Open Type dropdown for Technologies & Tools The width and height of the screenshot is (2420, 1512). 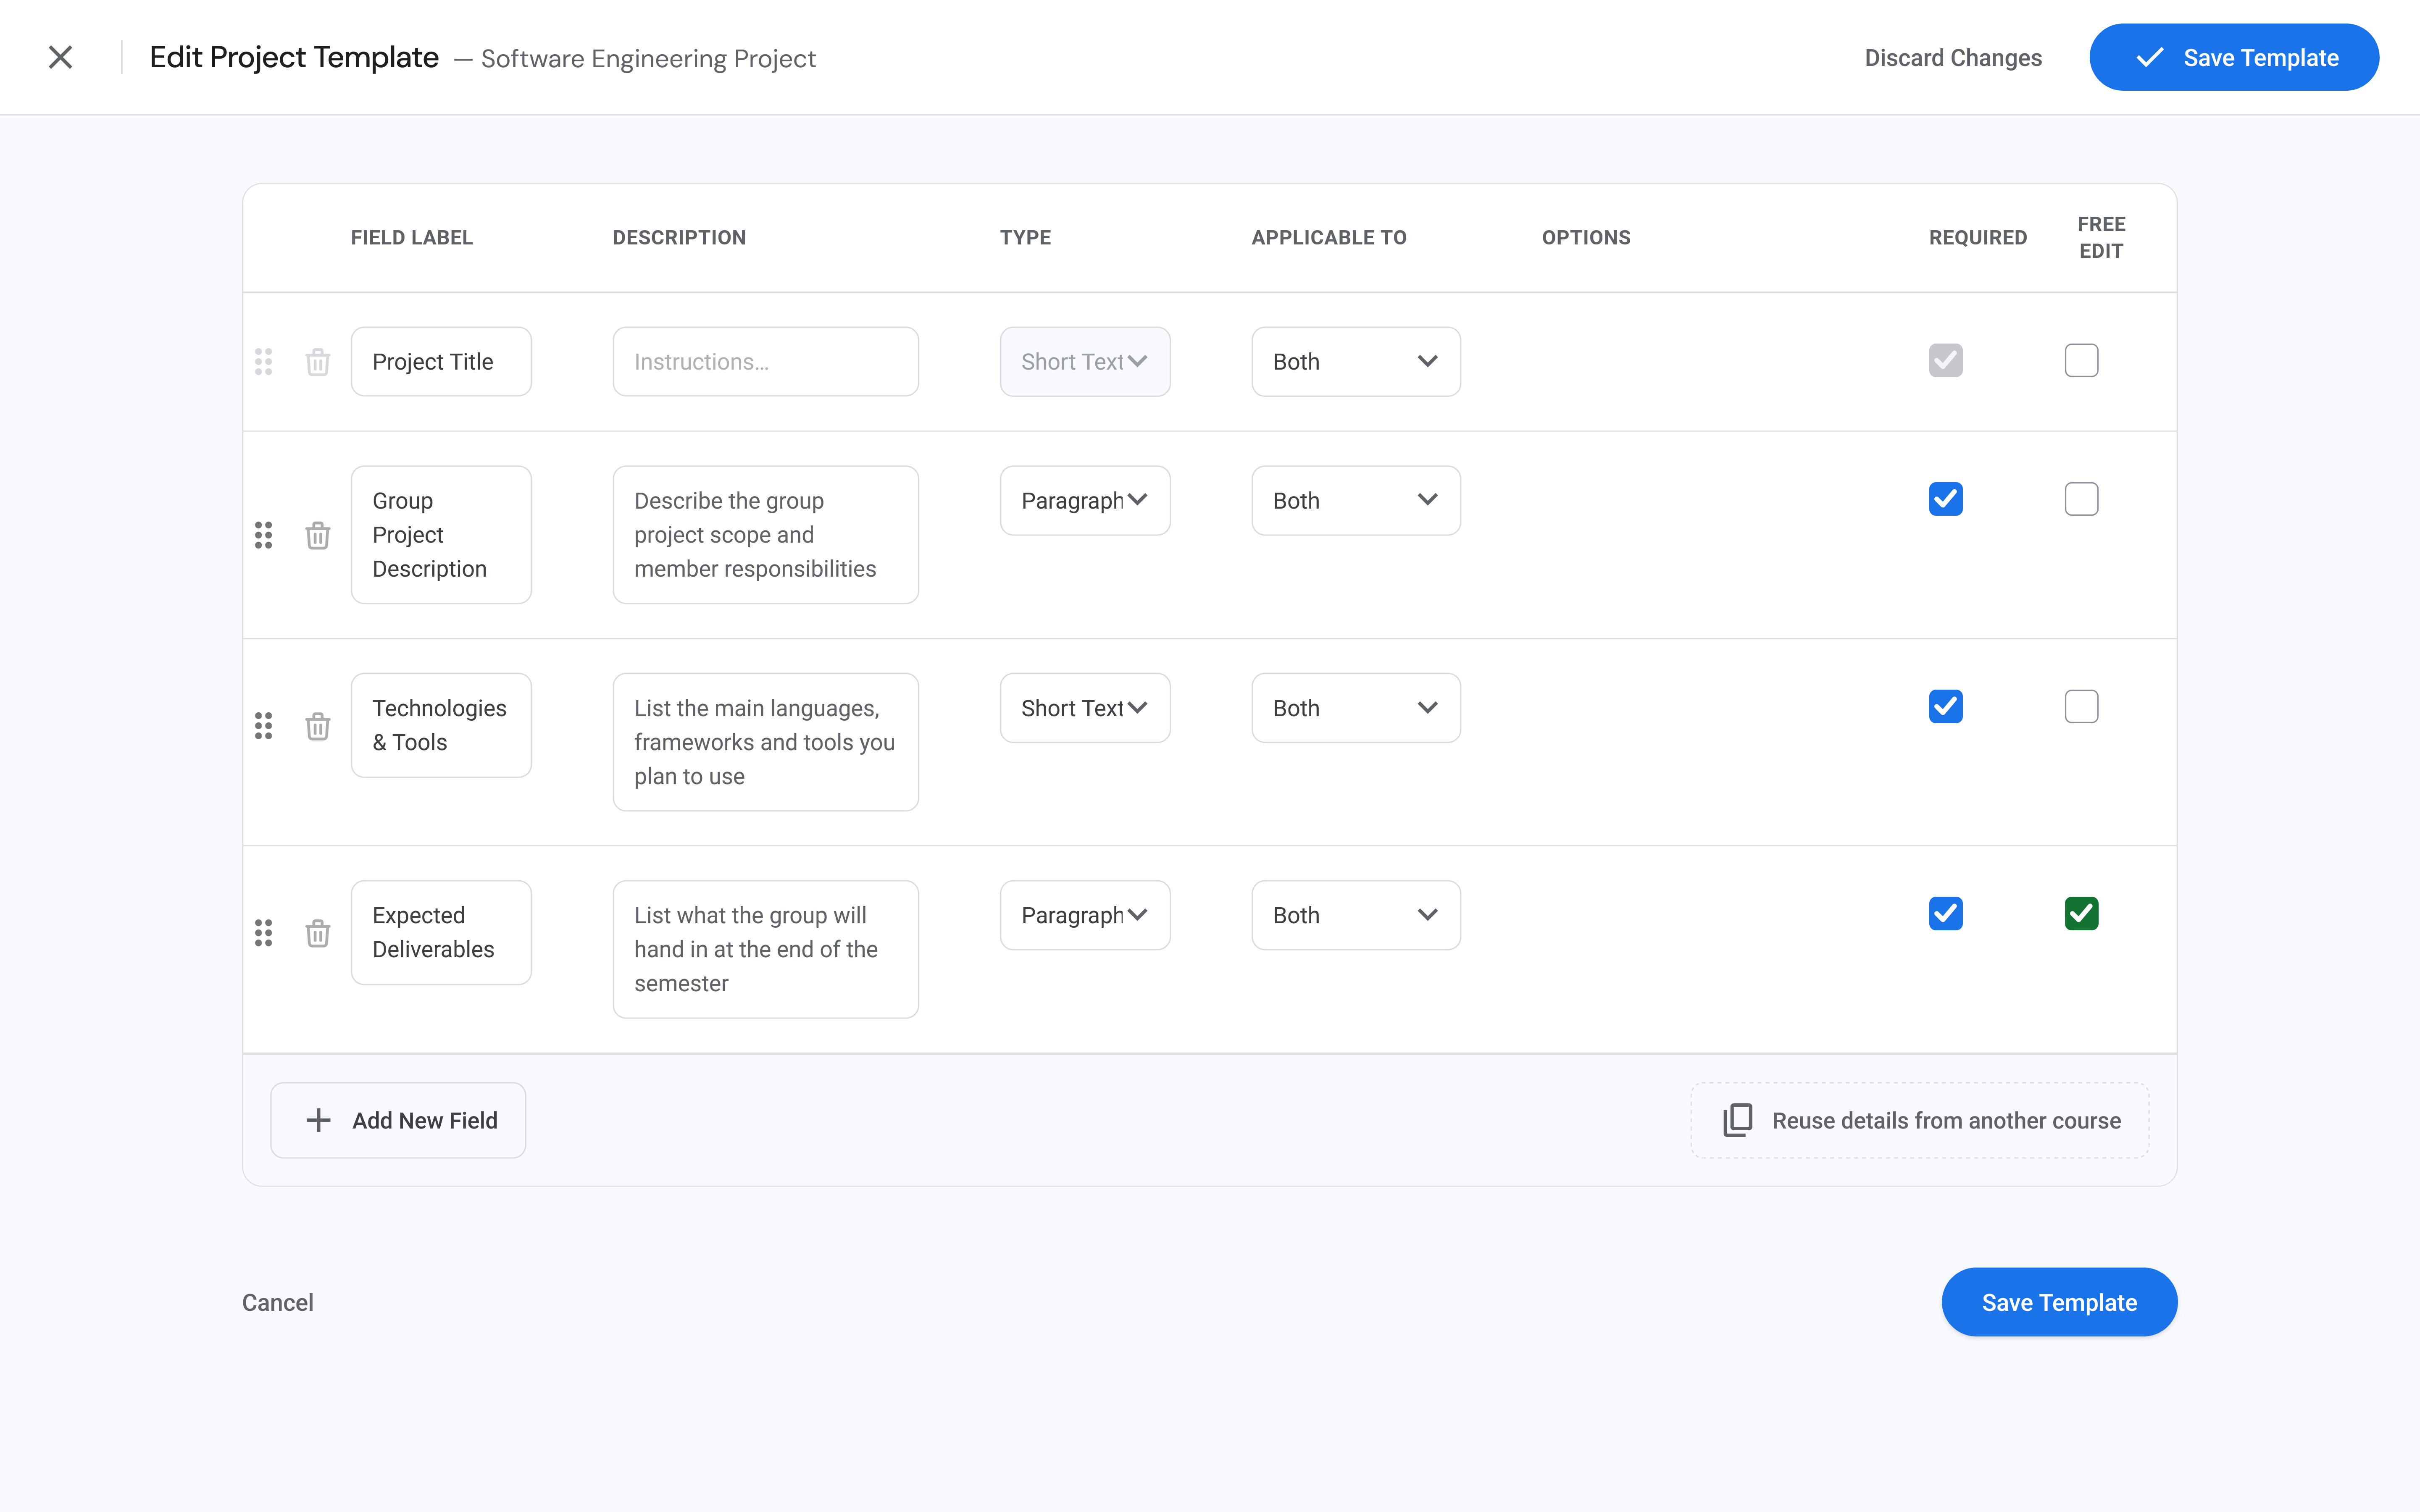1085,708
